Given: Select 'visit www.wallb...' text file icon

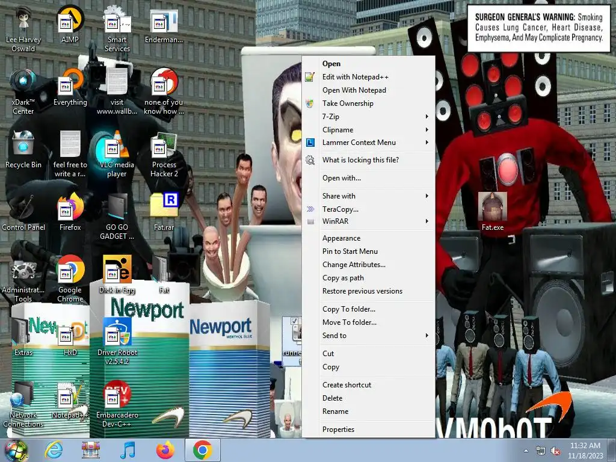Looking at the screenshot, I should (x=117, y=92).
